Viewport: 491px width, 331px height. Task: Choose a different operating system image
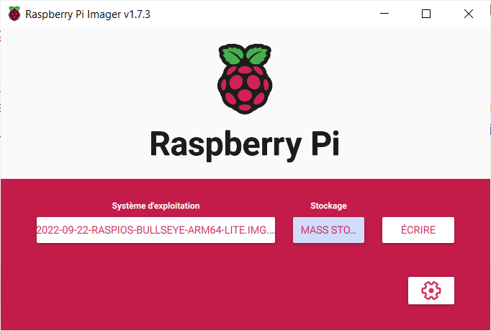156,230
